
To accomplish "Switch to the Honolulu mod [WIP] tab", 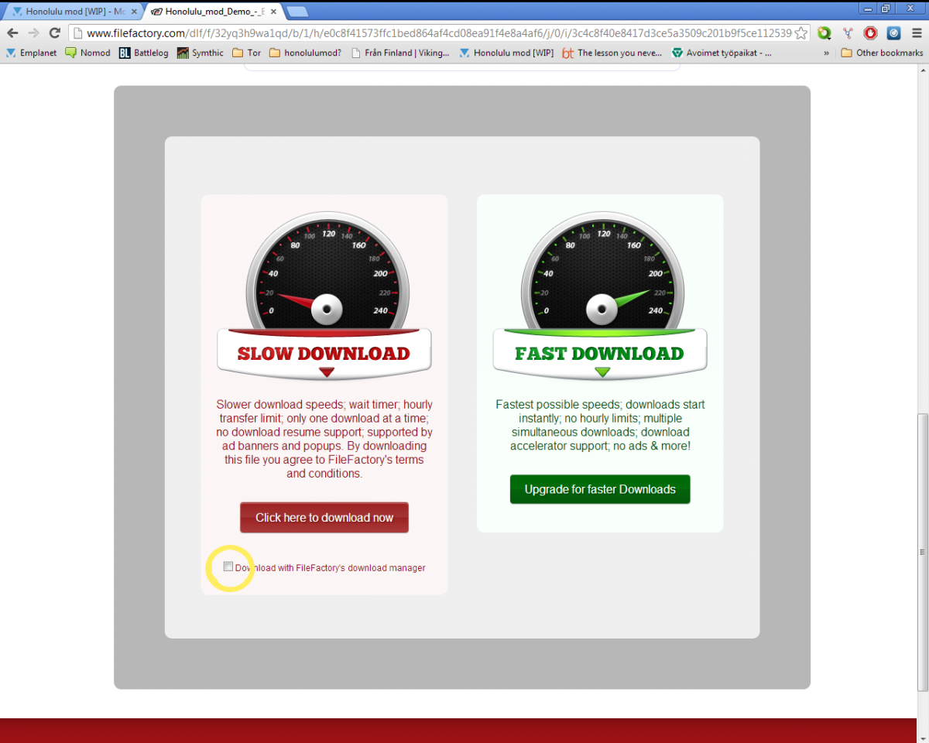I will click(73, 12).
